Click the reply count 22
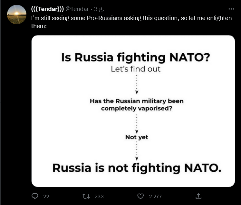This screenshot has width=241, height=205. click(46, 196)
